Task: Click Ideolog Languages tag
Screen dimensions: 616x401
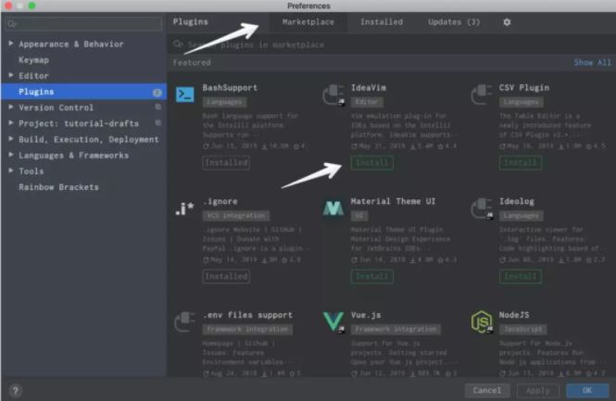Action: tap(521, 216)
